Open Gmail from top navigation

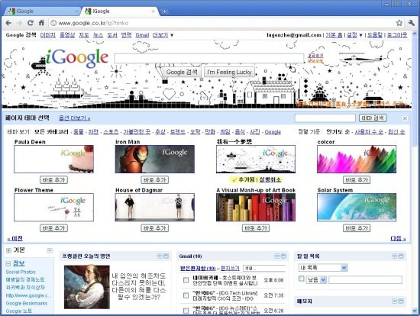point(142,35)
